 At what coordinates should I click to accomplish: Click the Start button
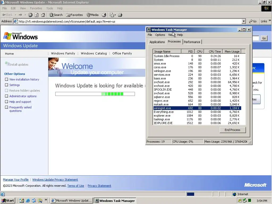pos(8,201)
